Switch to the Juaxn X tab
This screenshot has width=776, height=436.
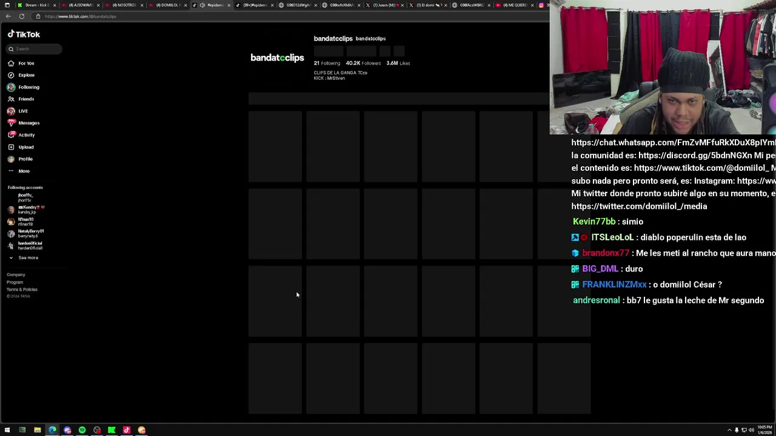click(x=386, y=5)
